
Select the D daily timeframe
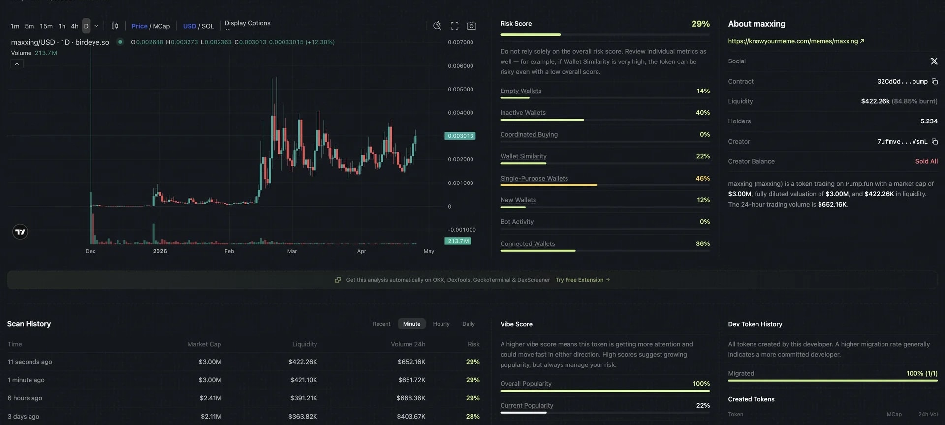click(86, 26)
